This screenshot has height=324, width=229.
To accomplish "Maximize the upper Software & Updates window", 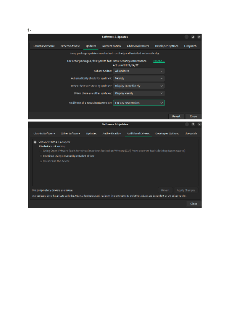I will point(193,37).
